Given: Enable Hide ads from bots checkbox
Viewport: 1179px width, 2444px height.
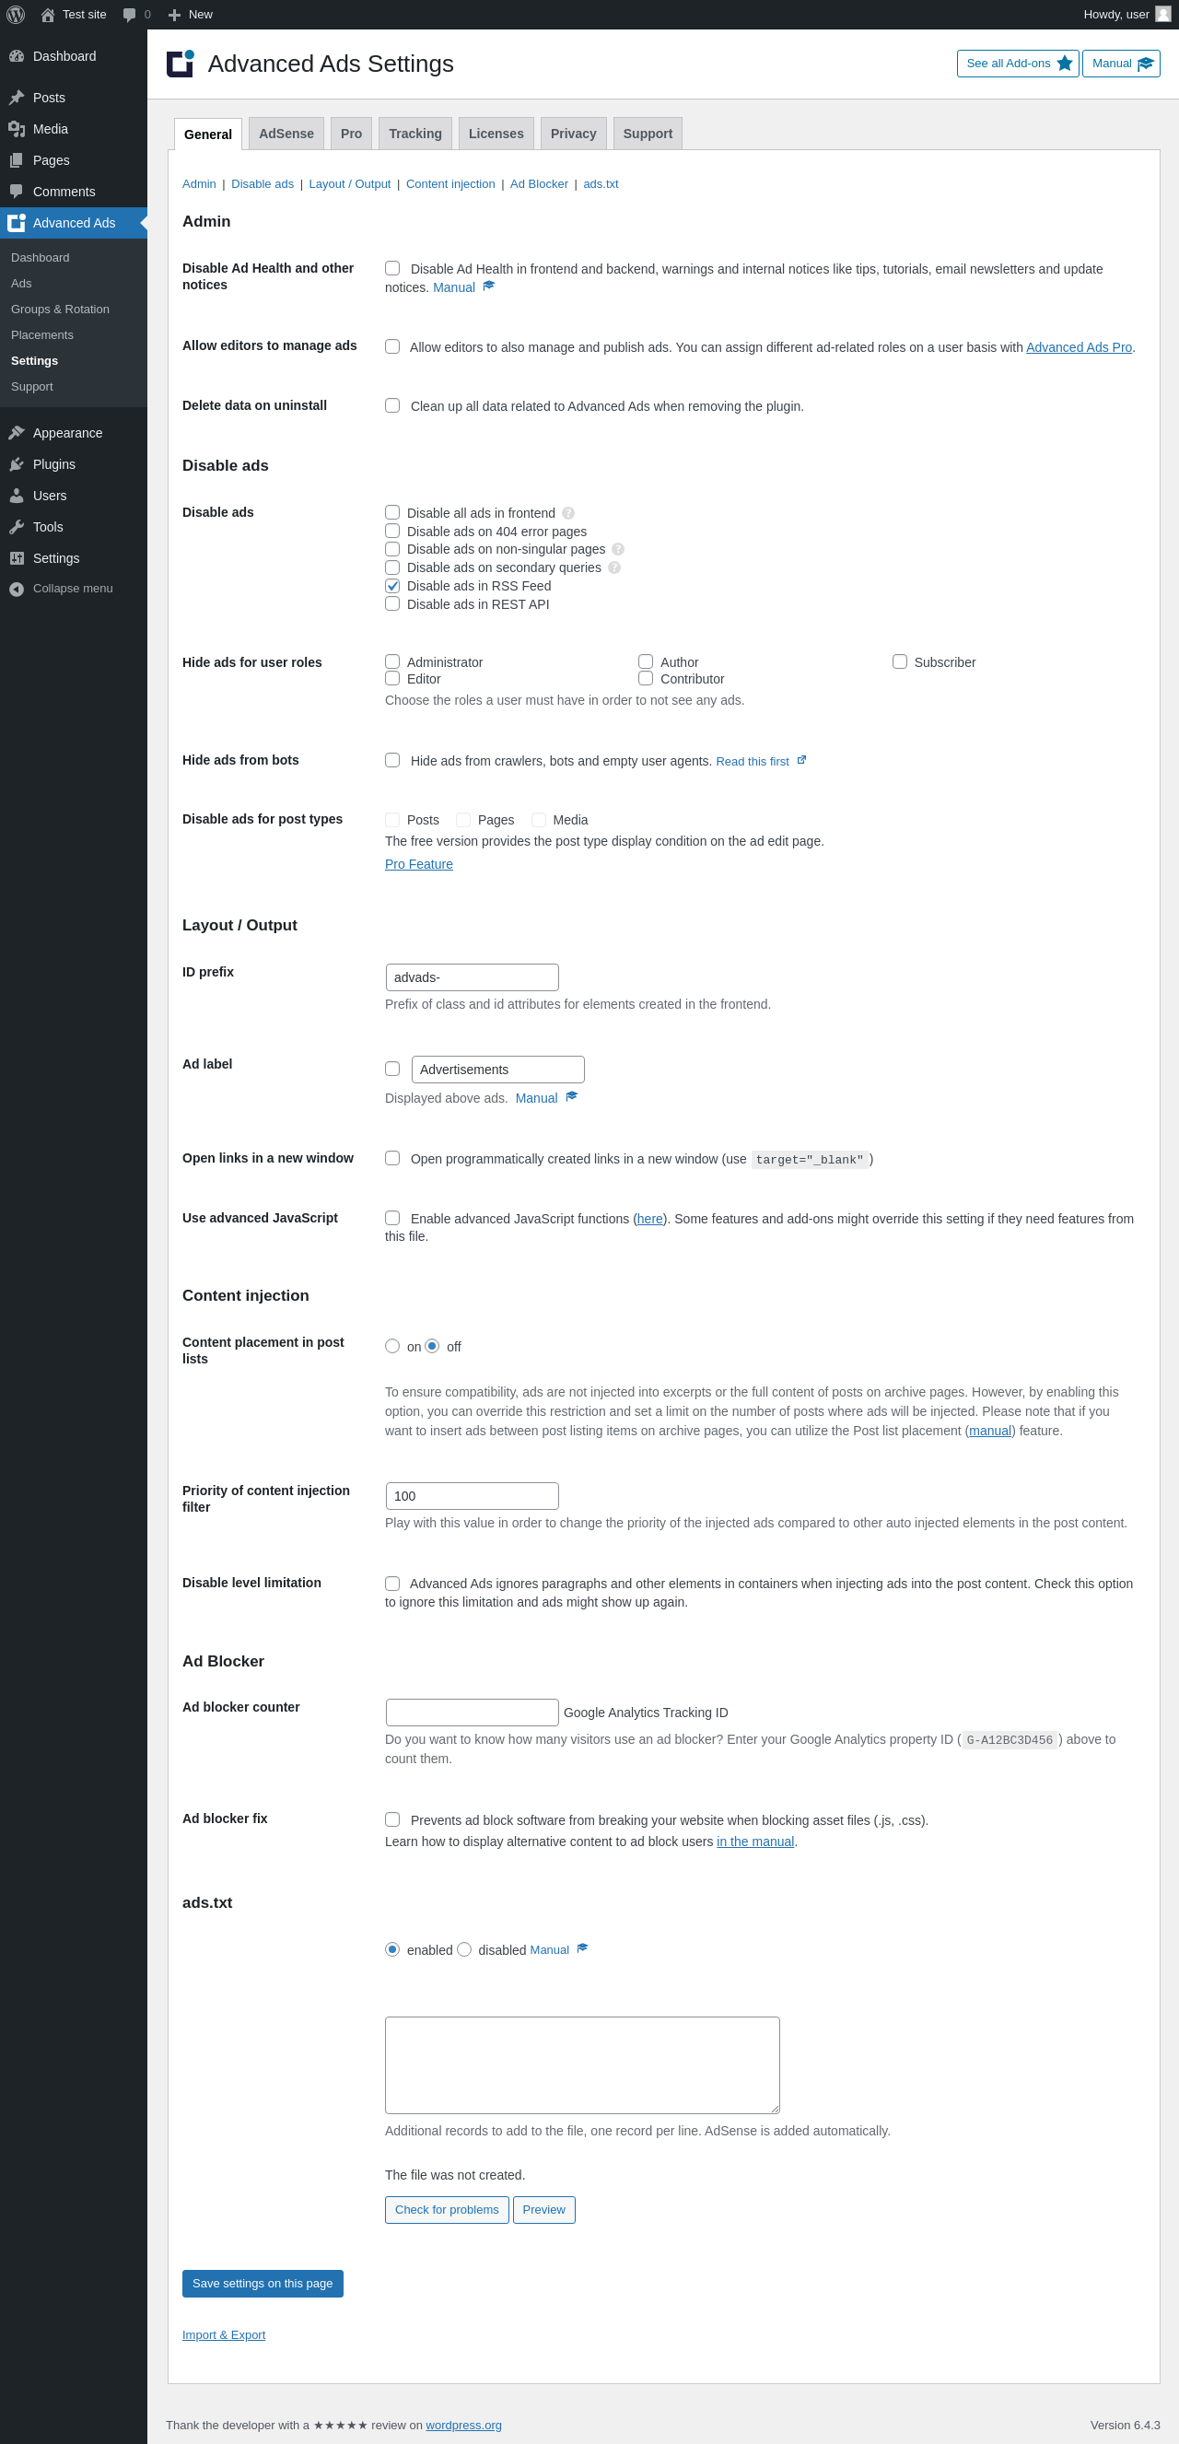Looking at the screenshot, I should (x=392, y=760).
